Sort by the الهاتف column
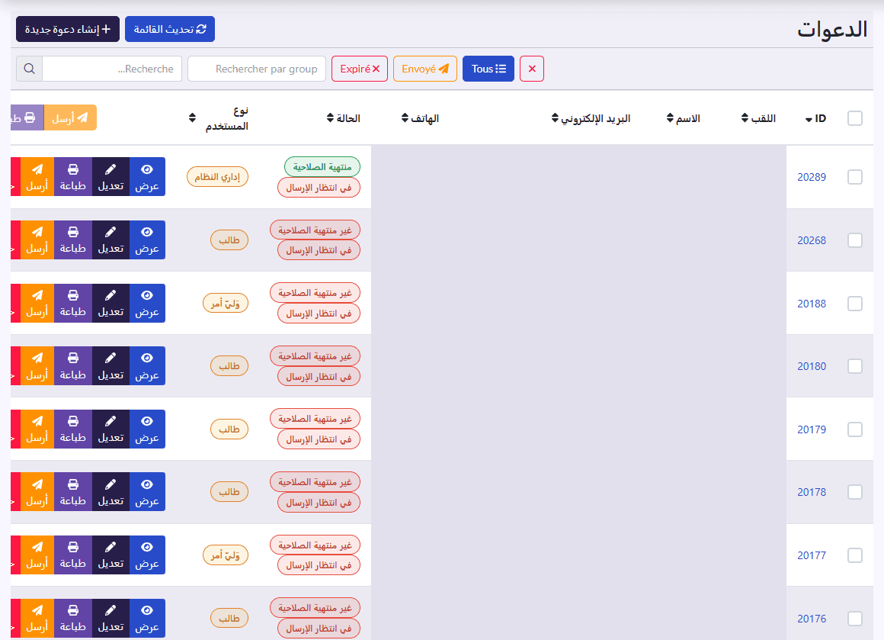 (x=420, y=118)
